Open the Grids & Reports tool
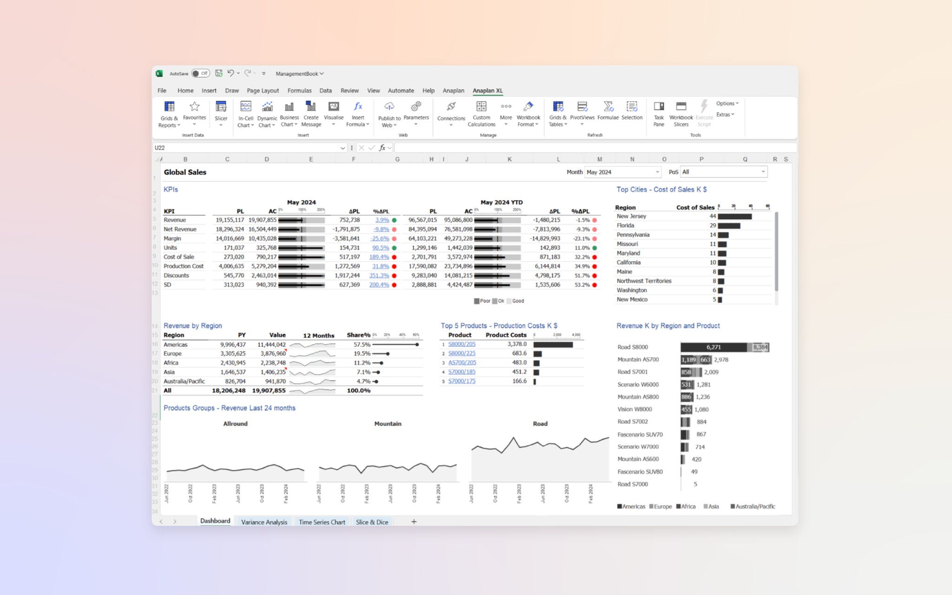 coord(169,113)
